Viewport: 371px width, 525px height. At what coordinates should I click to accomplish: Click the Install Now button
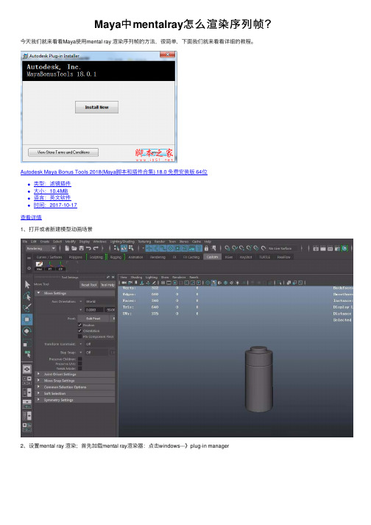[96, 108]
